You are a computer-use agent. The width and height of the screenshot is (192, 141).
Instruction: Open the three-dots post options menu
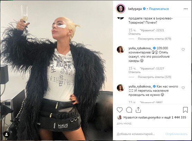[185, 9]
